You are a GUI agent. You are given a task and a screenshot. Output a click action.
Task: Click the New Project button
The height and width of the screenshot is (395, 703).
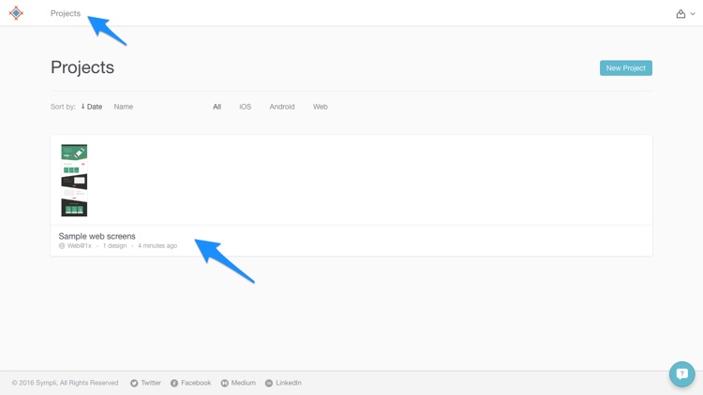[626, 68]
